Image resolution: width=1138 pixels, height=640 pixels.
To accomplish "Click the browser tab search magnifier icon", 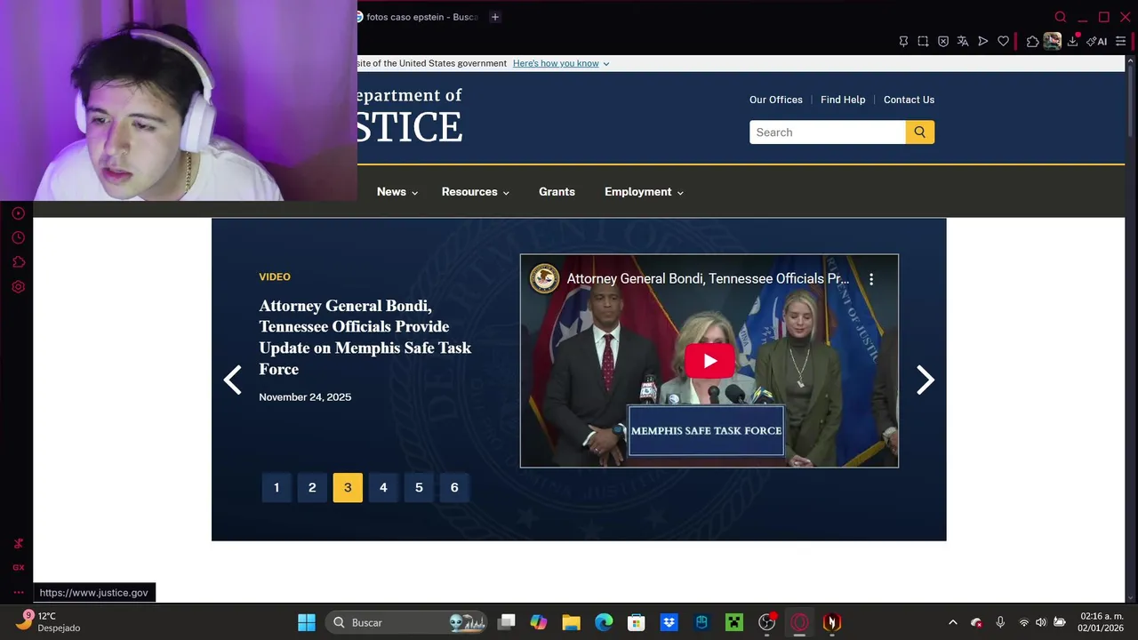I will click(x=1060, y=17).
